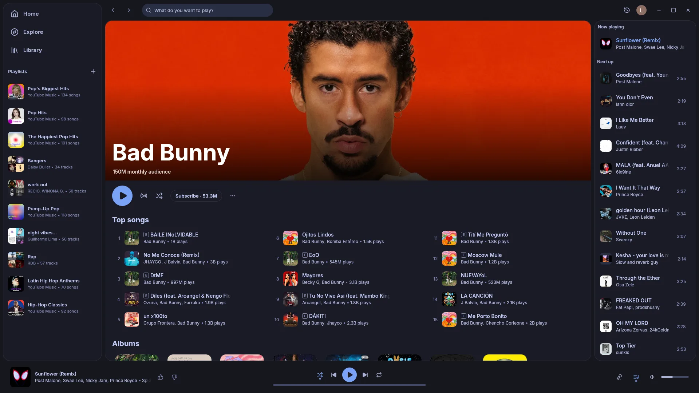Viewport: 699px width, 393px height.
Task: Open the DtMF song album thumbnail
Action: (x=132, y=279)
